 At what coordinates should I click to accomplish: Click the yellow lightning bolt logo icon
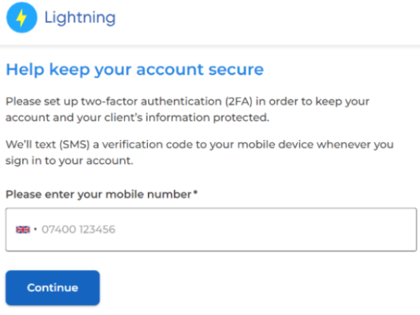tap(21, 18)
